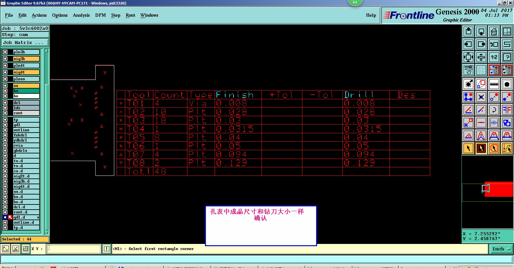Click the teal bs layer name swatch

coord(26,91)
